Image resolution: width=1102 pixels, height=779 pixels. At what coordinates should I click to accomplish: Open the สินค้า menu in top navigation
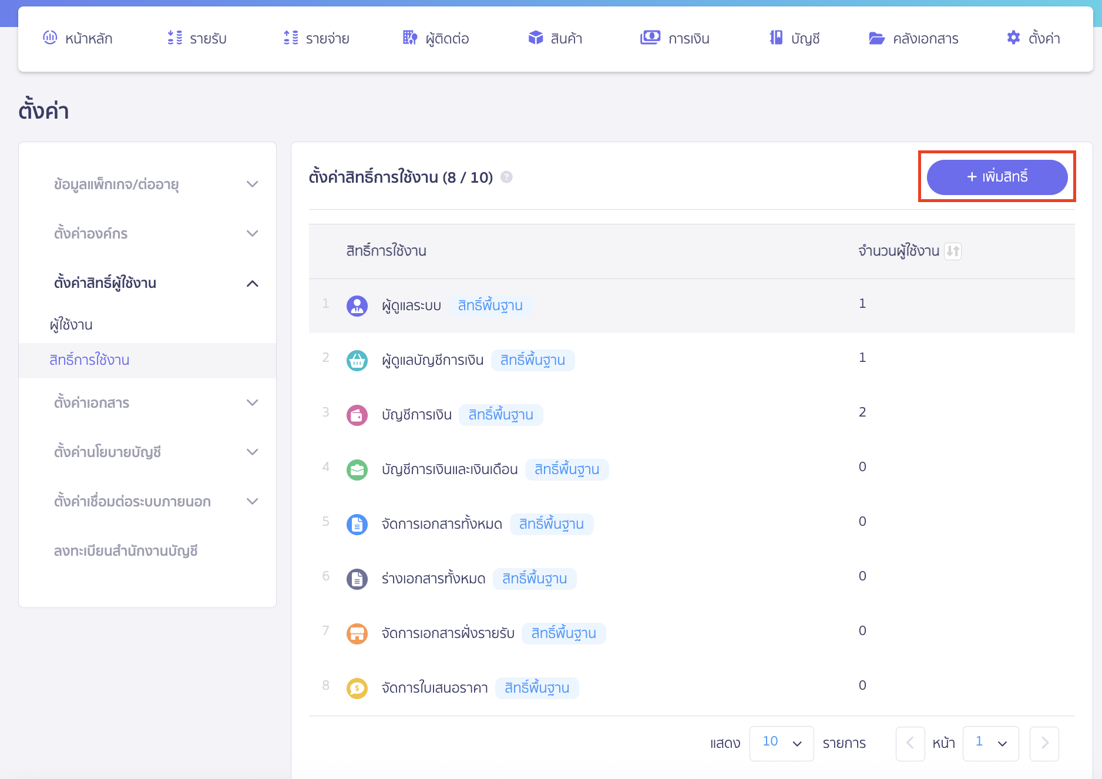555,39
